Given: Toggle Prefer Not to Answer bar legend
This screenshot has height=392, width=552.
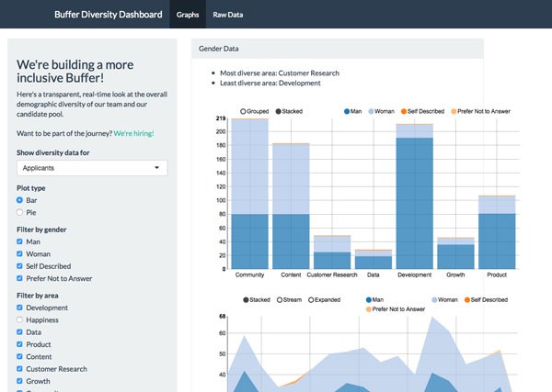Looking at the screenshot, I should [x=481, y=111].
